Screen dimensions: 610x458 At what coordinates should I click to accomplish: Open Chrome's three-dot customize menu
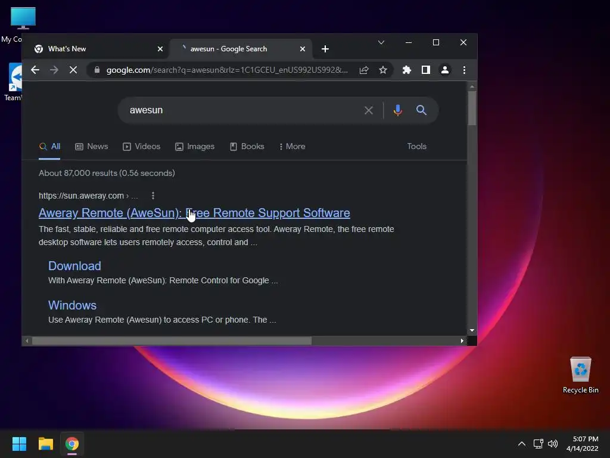464,70
